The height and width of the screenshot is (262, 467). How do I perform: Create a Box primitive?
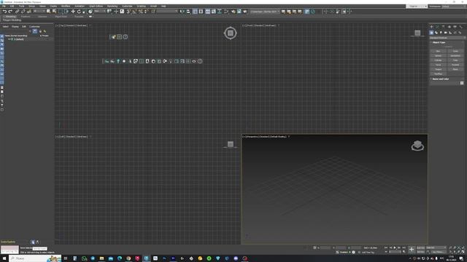[x=438, y=51]
